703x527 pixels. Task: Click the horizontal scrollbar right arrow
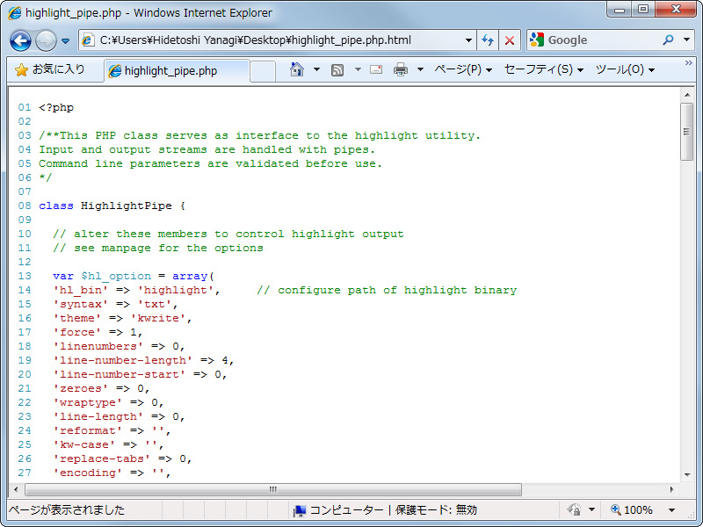click(x=671, y=489)
